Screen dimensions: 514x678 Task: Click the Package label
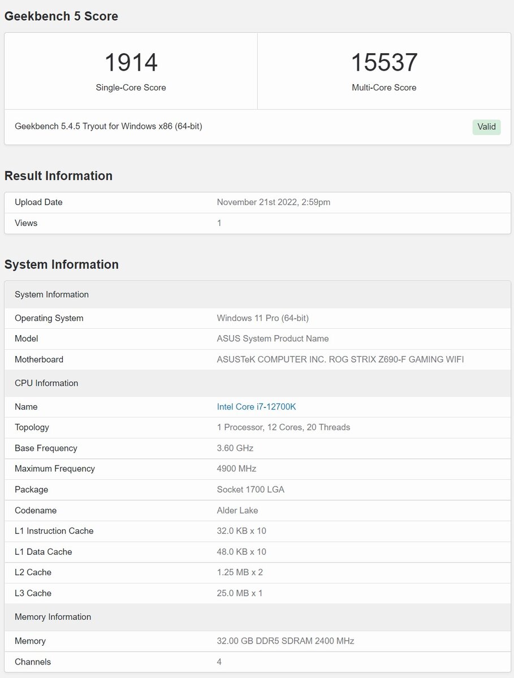[x=31, y=489]
